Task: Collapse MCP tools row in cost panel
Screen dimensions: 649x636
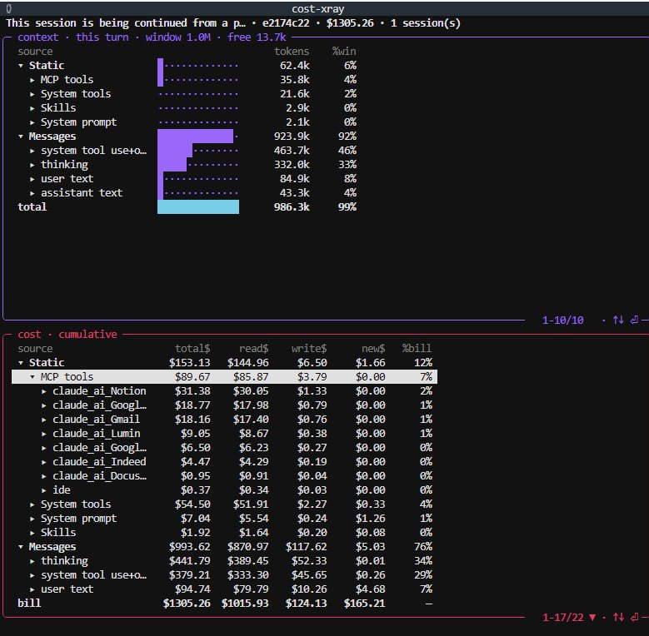Action: click(32, 377)
